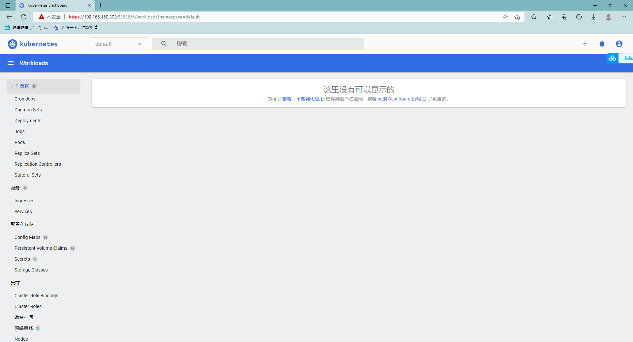Open the Downloads icon in the toolbar
Image resolution: width=633 pixels, height=342 pixels.
[x=593, y=17]
